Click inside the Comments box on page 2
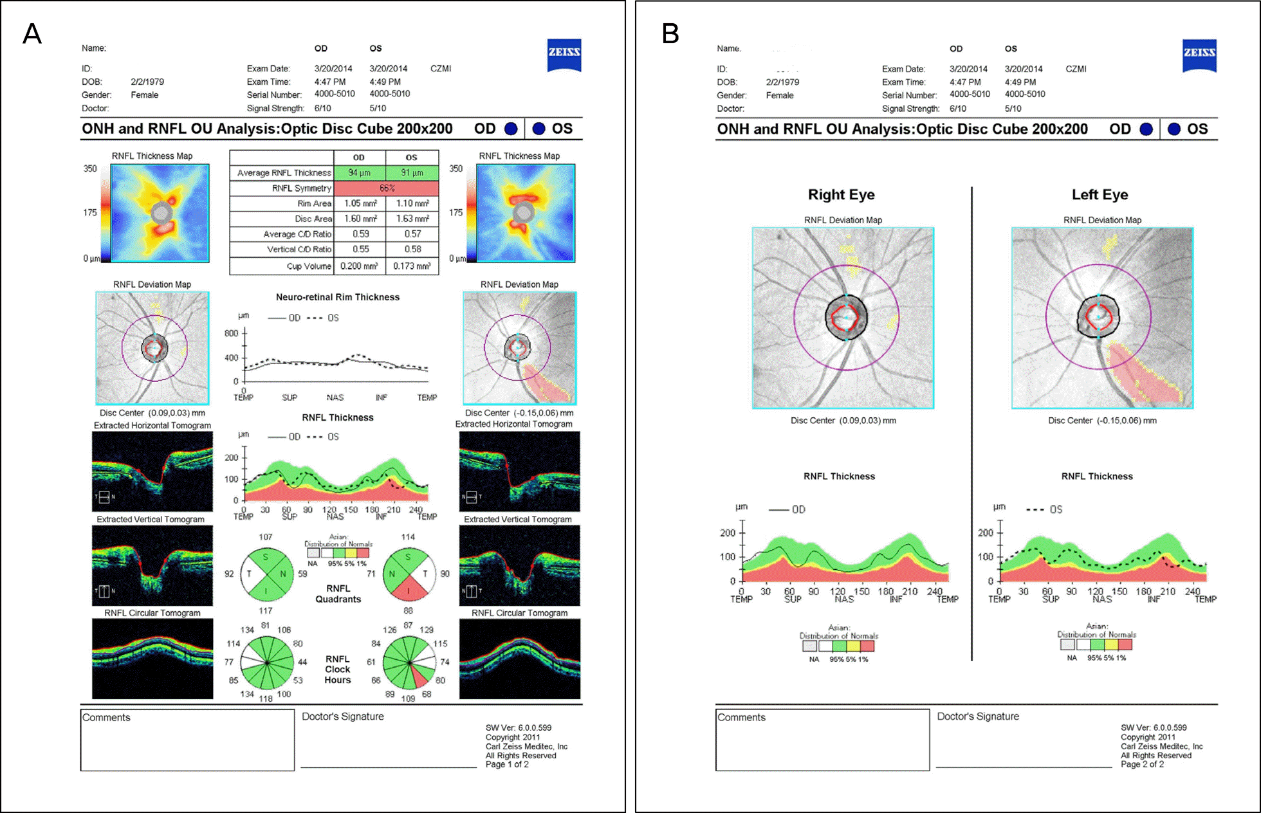 pos(822,740)
